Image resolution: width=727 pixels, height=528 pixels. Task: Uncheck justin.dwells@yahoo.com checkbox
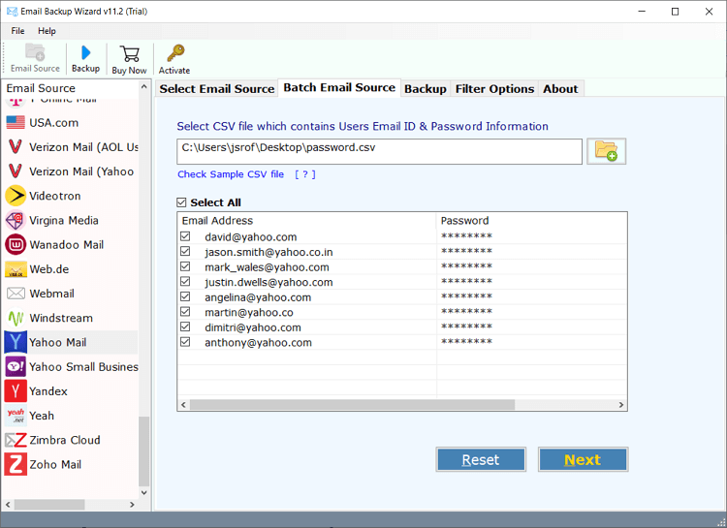185,281
